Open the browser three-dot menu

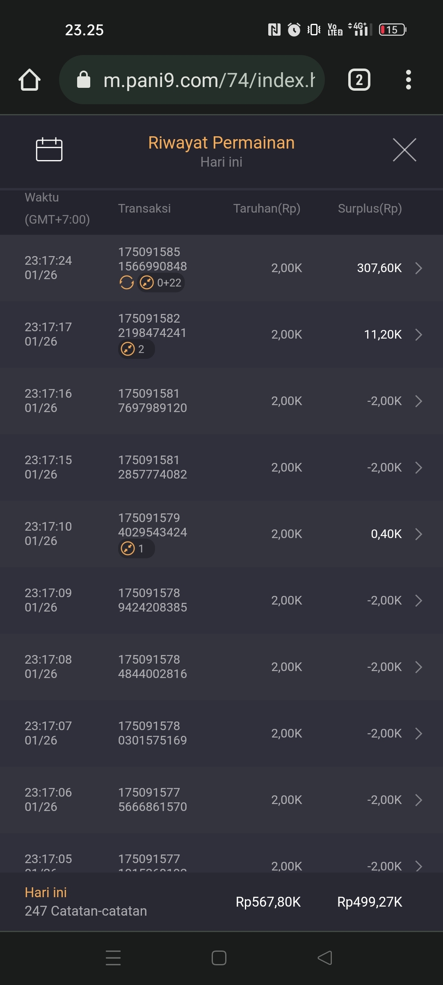pos(408,80)
